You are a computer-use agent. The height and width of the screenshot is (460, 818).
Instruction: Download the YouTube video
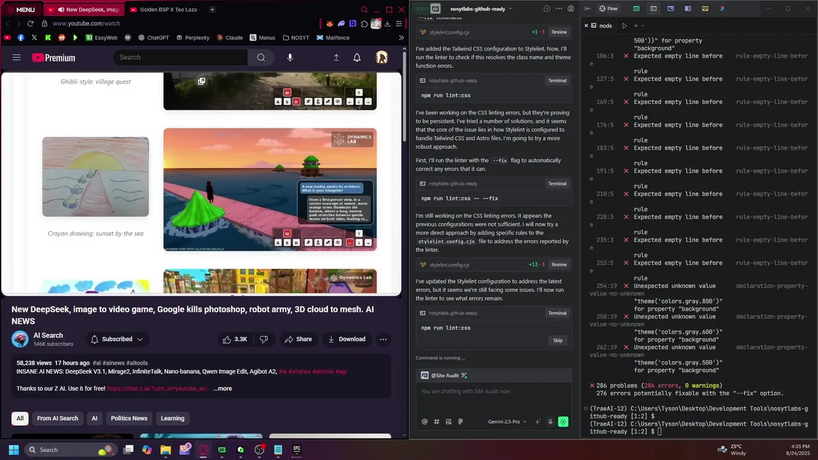point(346,339)
